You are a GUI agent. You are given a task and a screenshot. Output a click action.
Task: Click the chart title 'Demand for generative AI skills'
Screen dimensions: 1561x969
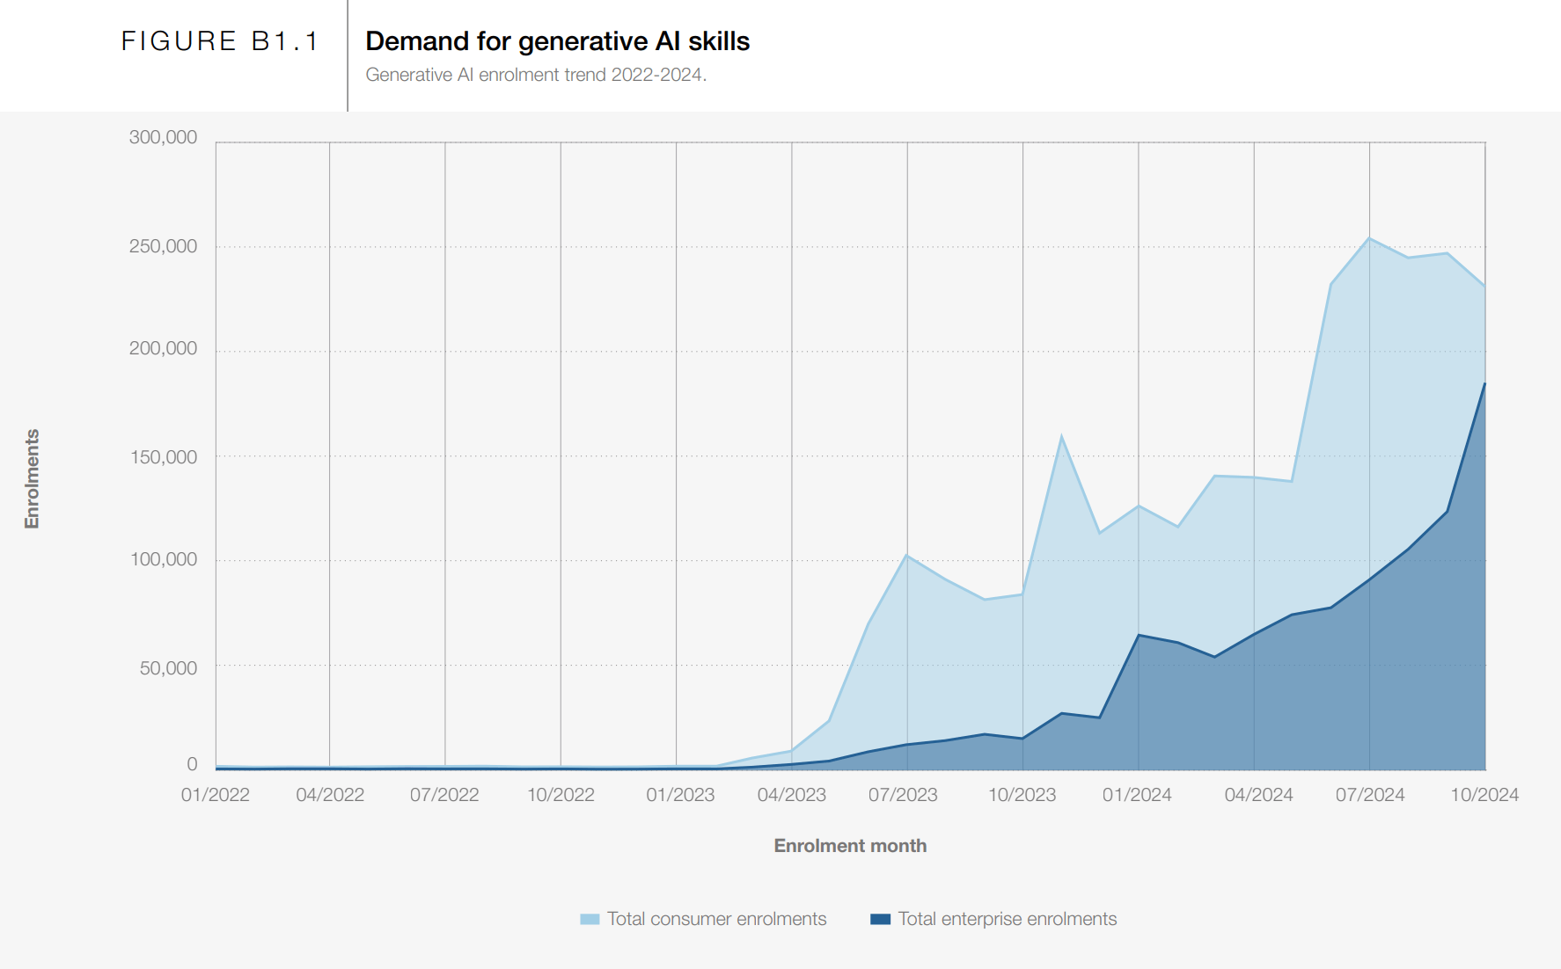point(557,41)
